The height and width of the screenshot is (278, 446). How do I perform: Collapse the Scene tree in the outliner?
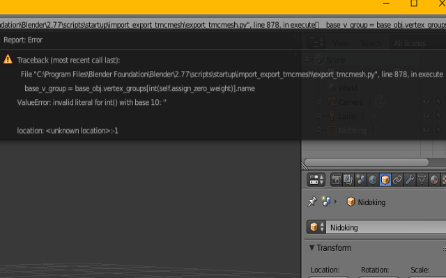pos(307,59)
